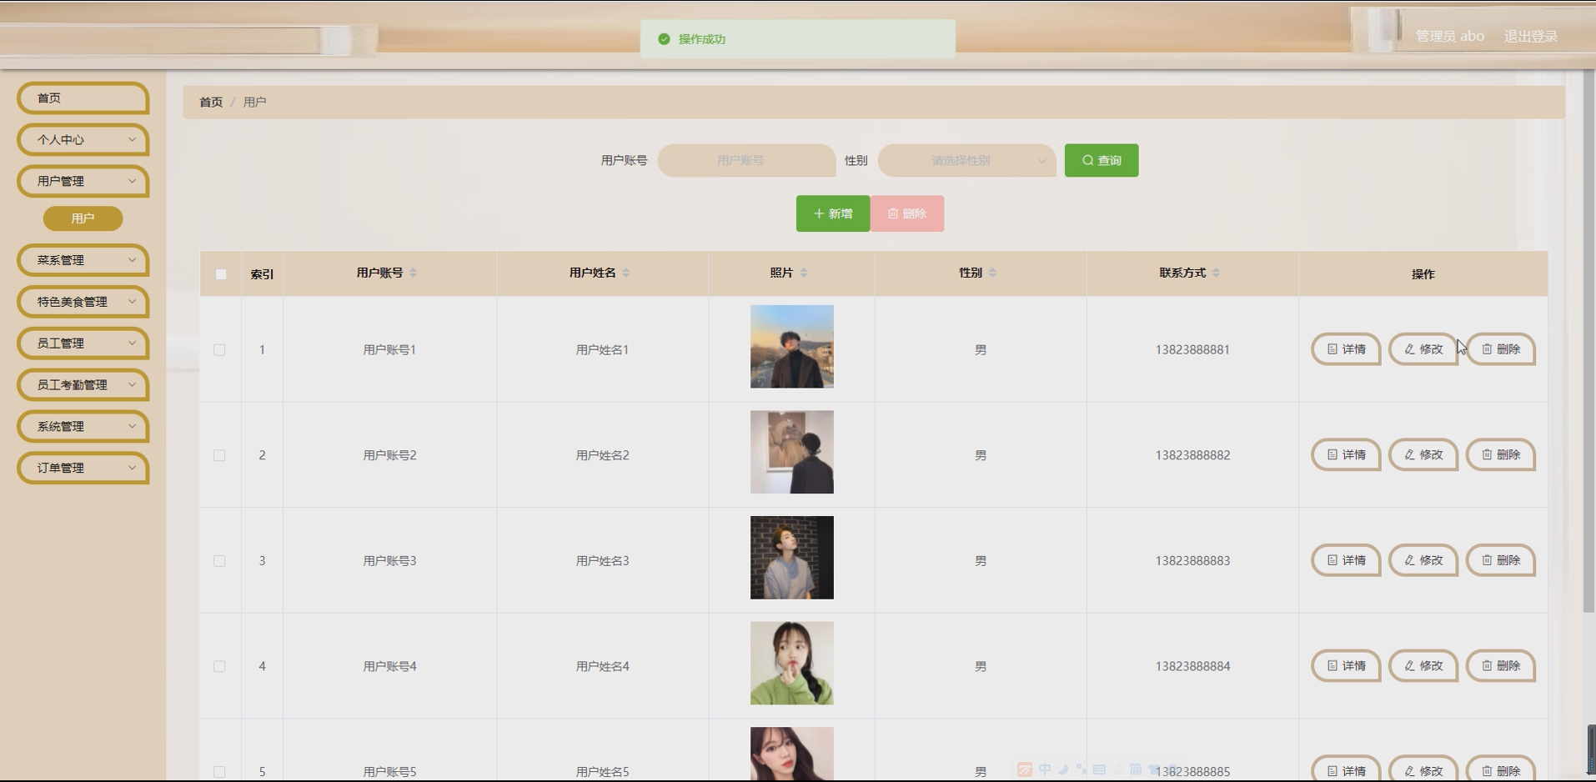Click phone number 13823888883

[1192, 560]
